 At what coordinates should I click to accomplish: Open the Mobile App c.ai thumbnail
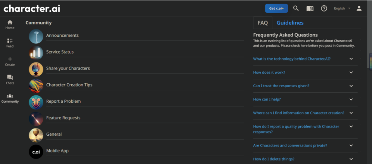[36, 152]
